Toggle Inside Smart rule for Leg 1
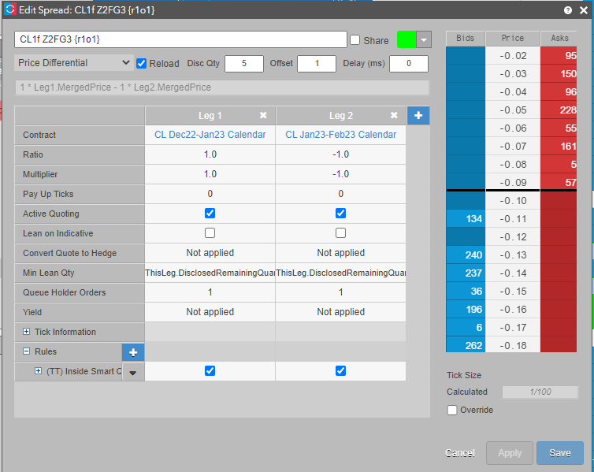The image size is (594, 472). pyautogui.click(x=210, y=371)
